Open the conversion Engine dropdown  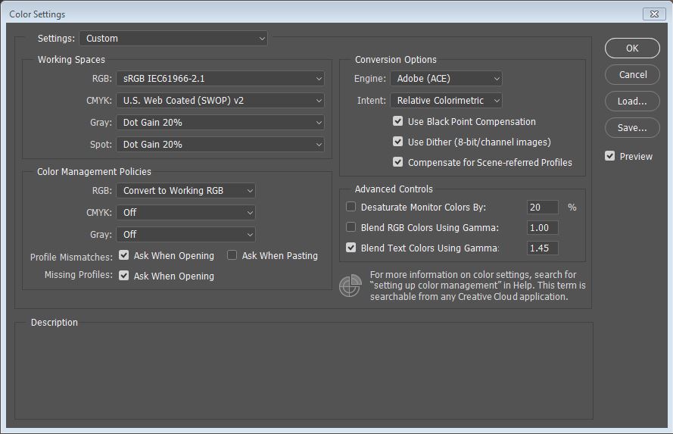(x=446, y=78)
